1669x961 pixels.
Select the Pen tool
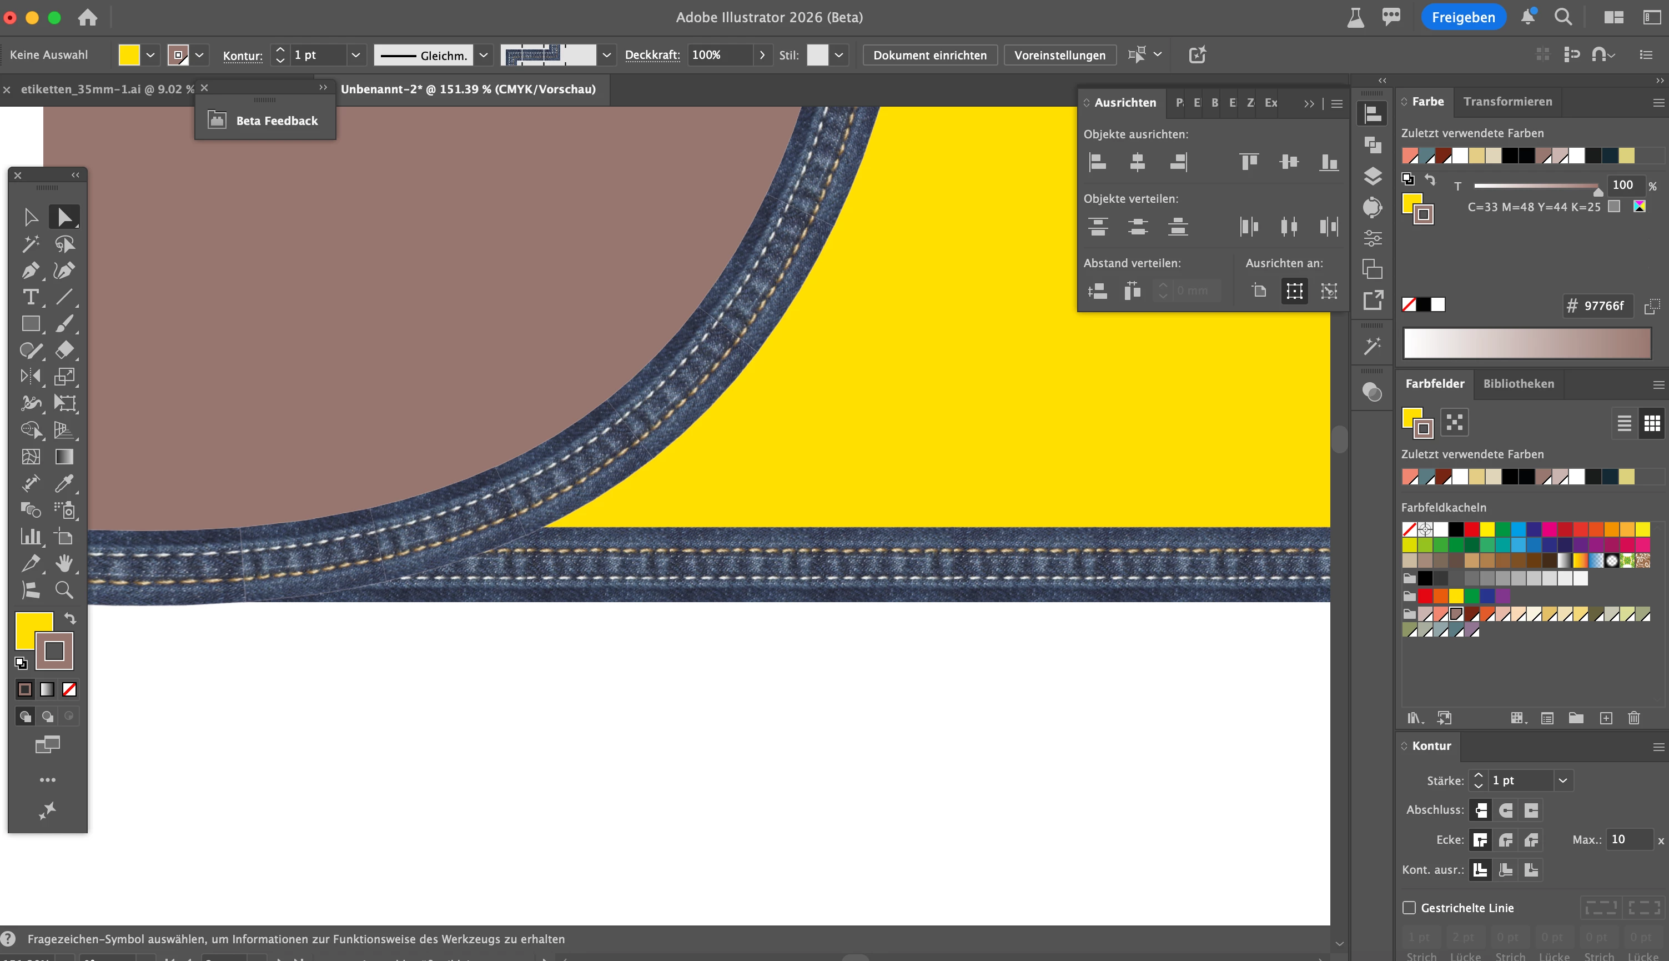31,271
